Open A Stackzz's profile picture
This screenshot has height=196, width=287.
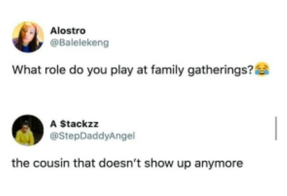(x=28, y=131)
